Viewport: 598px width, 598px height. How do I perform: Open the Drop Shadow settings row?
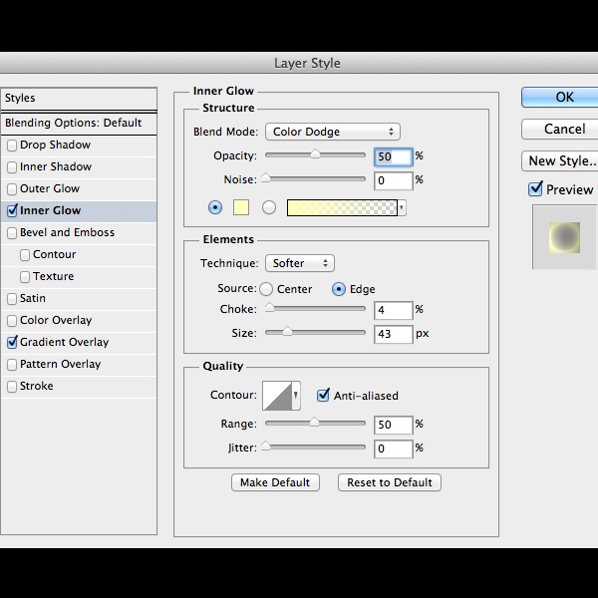[79, 146]
